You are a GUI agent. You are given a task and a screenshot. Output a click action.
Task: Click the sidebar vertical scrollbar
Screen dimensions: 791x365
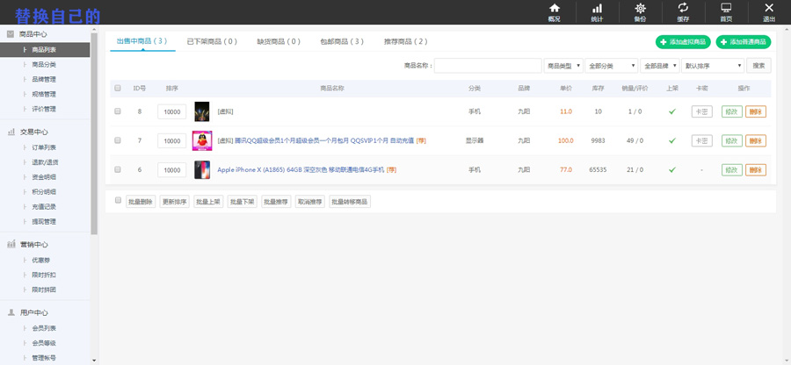coord(94,132)
